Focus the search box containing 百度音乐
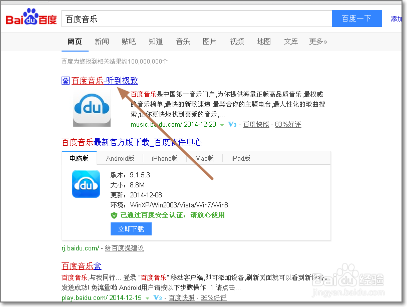 click(197, 19)
